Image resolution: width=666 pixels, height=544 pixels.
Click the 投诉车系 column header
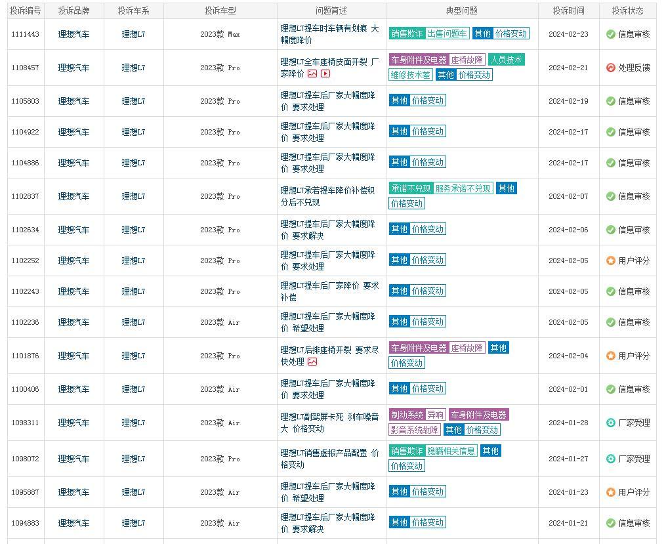pos(133,10)
